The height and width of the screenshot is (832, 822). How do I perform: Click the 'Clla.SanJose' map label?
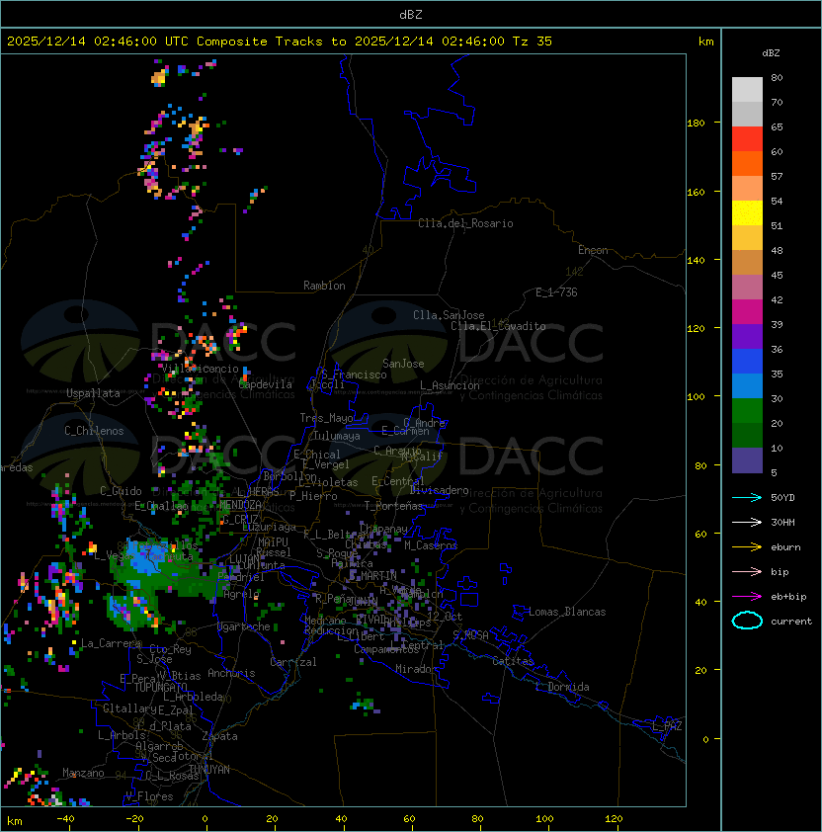click(x=449, y=315)
